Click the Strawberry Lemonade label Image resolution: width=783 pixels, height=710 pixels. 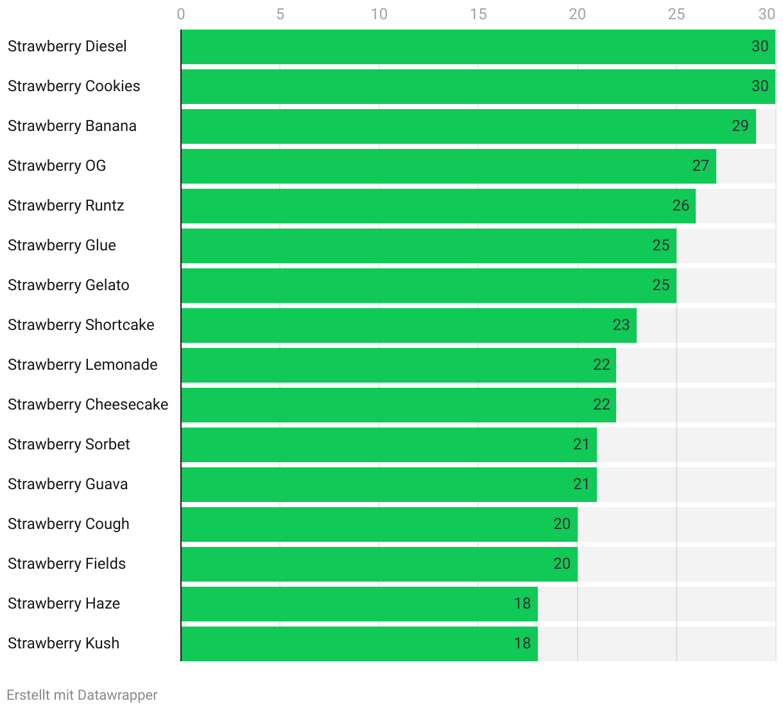tap(83, 365)
